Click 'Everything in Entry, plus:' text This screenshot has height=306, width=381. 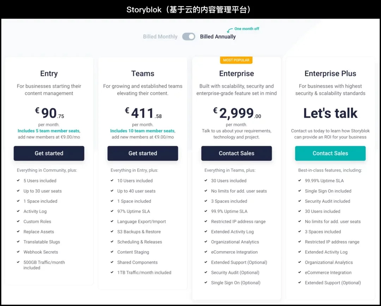point(134,170)
